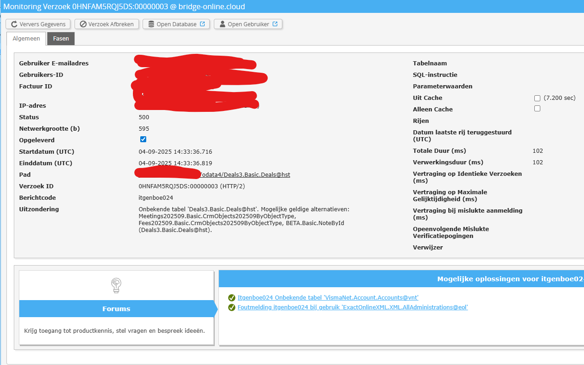Click the Verzoek Afbreken button
Screen dimensions: 584x365
(x=107, y=24)
